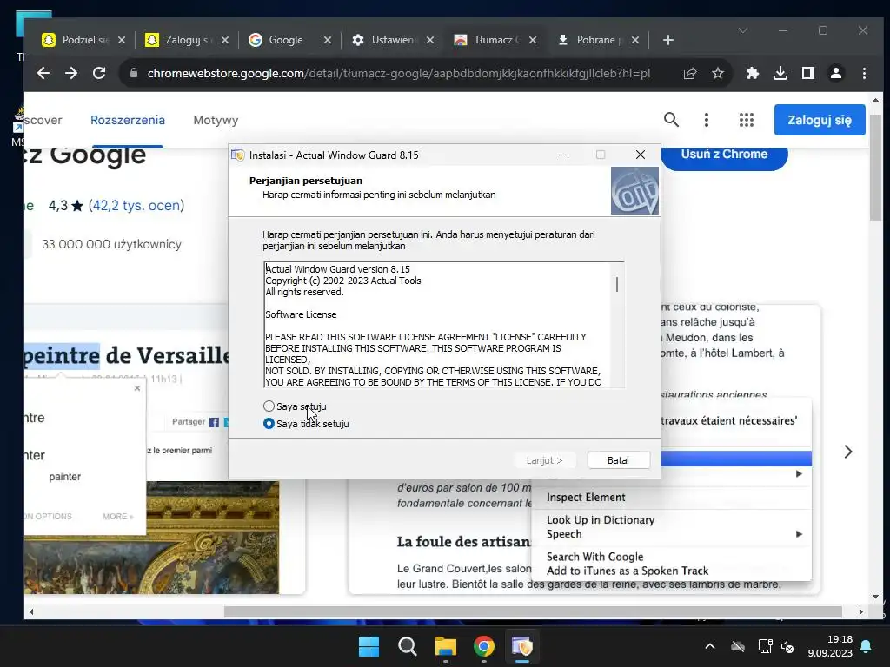Open taskbar Search

[x=407, y=646]
